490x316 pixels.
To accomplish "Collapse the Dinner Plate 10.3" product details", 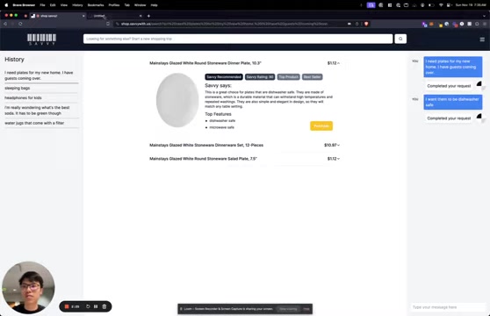I will (338, 63).
